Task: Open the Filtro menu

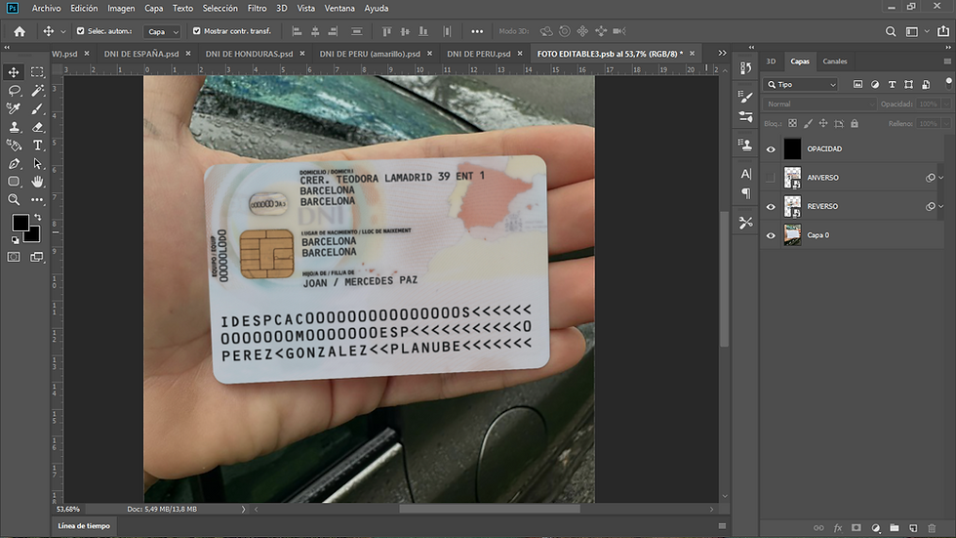Action: coord(257,8)
